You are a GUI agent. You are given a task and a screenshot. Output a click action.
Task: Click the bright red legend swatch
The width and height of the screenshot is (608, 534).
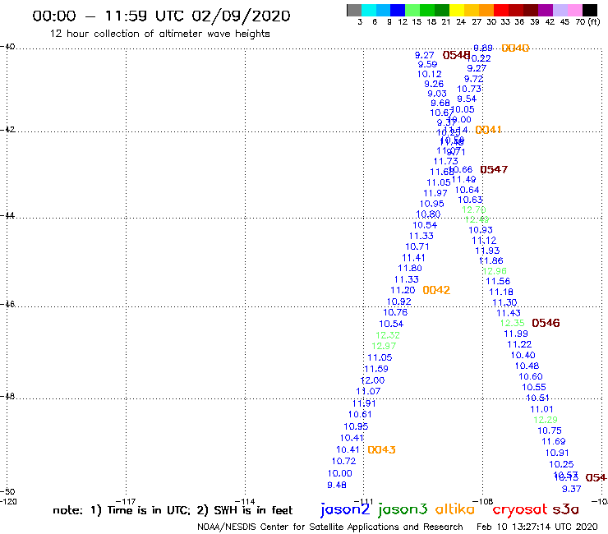501,10
